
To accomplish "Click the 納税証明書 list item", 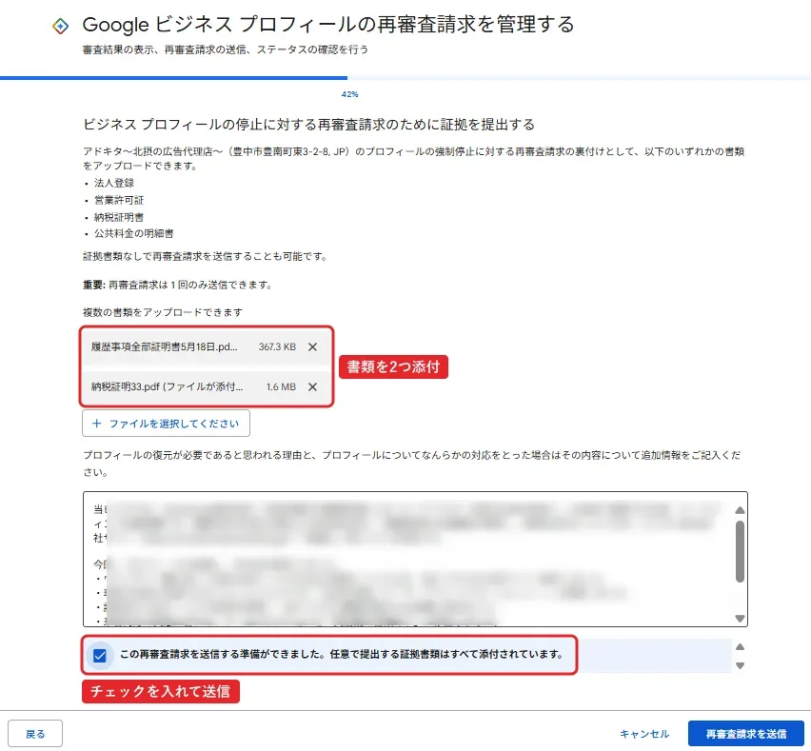I will click(x=118, y=217).
